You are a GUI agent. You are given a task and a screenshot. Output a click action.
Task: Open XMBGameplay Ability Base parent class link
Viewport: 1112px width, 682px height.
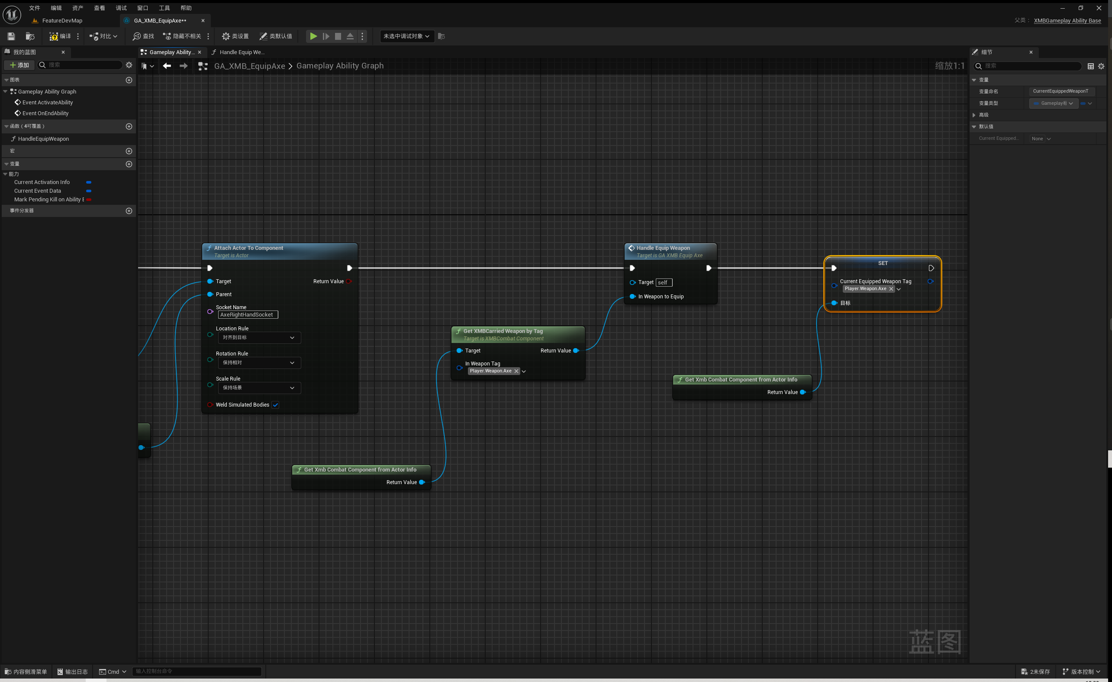1067,20
